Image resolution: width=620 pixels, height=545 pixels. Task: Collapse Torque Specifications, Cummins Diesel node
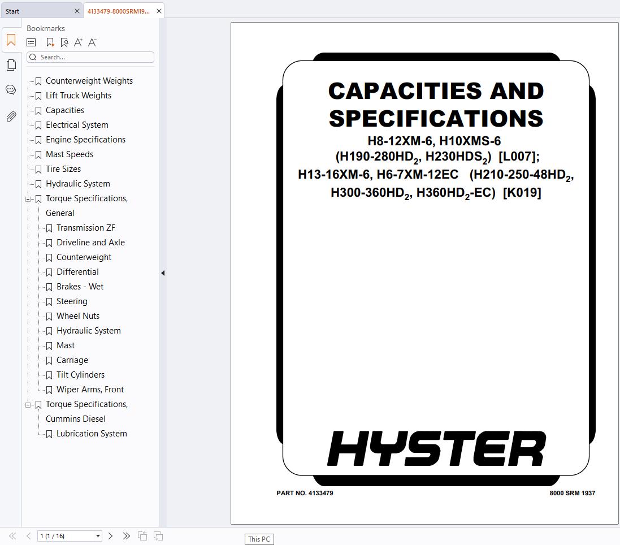click(x=28, y=405)
